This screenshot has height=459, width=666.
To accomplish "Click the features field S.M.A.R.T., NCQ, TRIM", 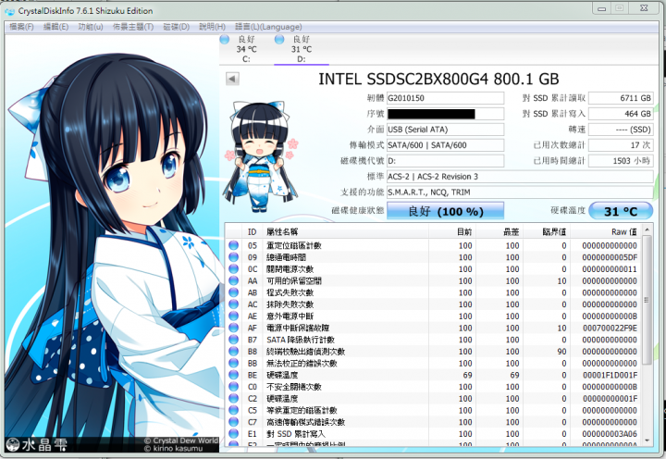I will click(x=520, y=192).
